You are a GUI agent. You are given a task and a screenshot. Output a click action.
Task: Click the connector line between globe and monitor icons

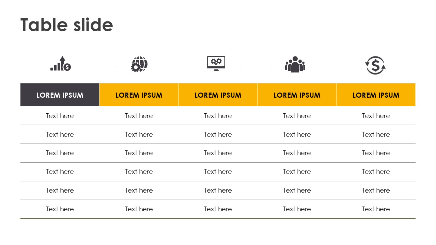point(177,66)
